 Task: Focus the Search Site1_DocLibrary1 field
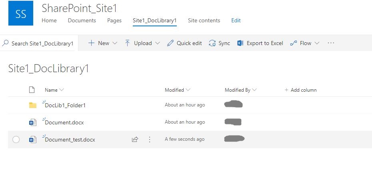[x=39, y=43]
